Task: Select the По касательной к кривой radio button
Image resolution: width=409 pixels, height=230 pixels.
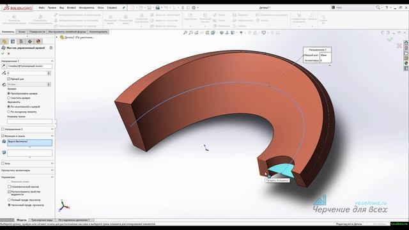Action: coord(8,107)
